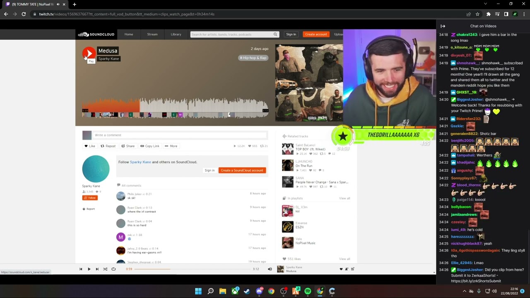
Task: Open the Sparky Kane artist label under Medusa
Action: coord(108,59)
